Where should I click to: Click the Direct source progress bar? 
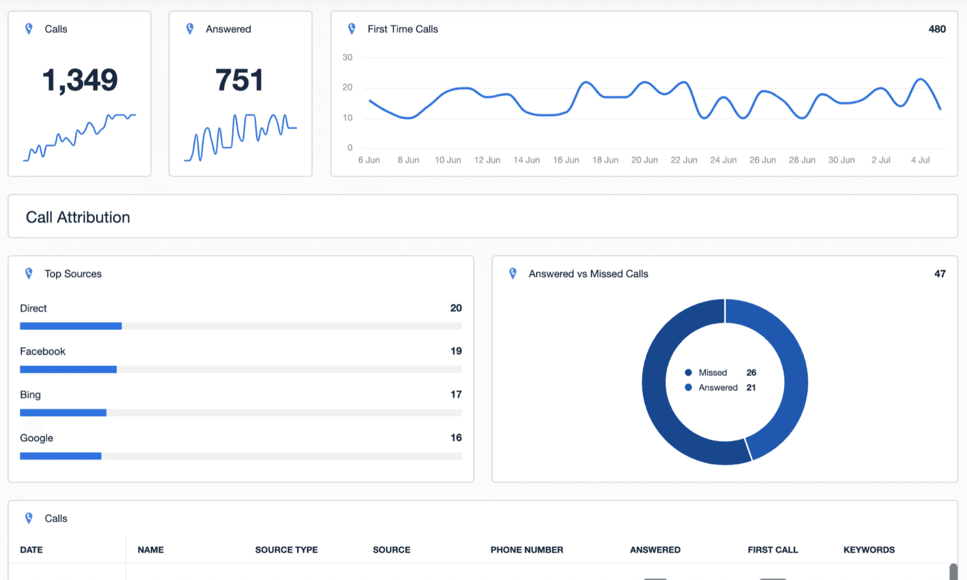click(70, 326)
